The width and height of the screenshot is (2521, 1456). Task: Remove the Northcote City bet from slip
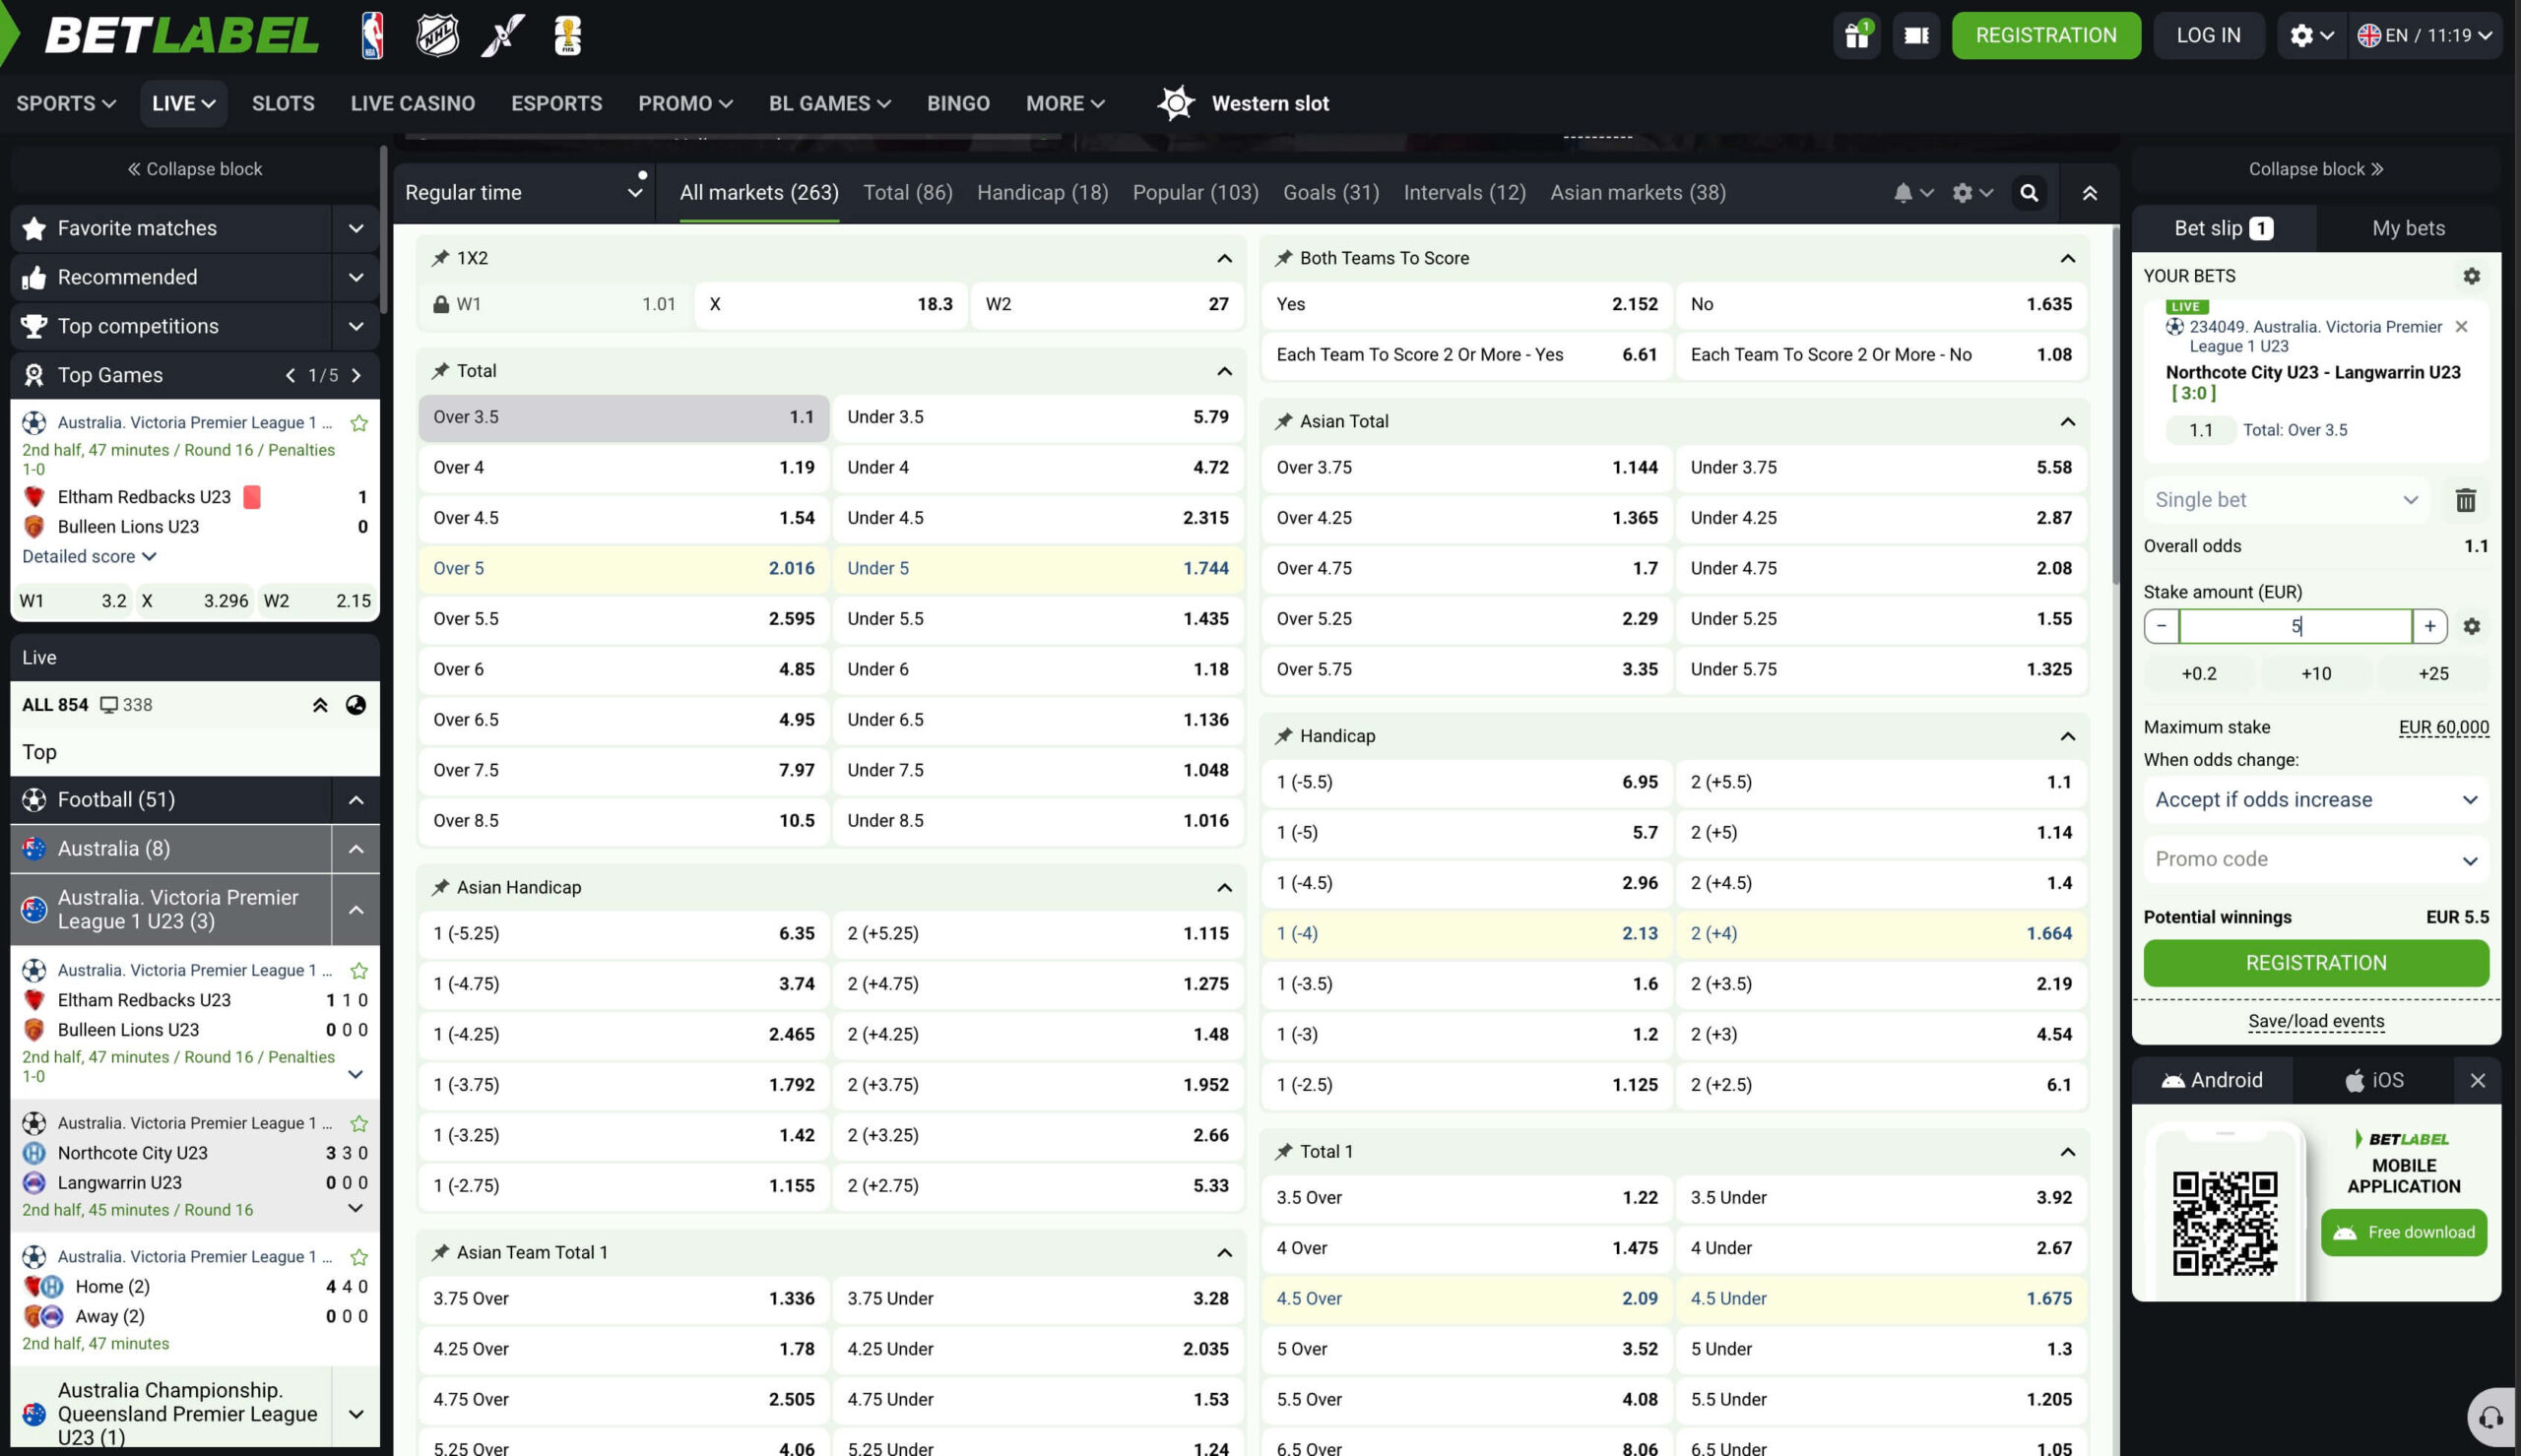[x=2461, y=327]
